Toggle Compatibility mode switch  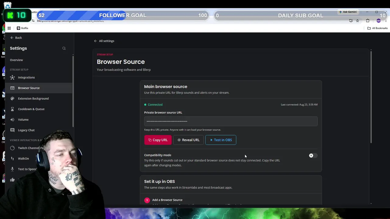click(x=313, y=155)
